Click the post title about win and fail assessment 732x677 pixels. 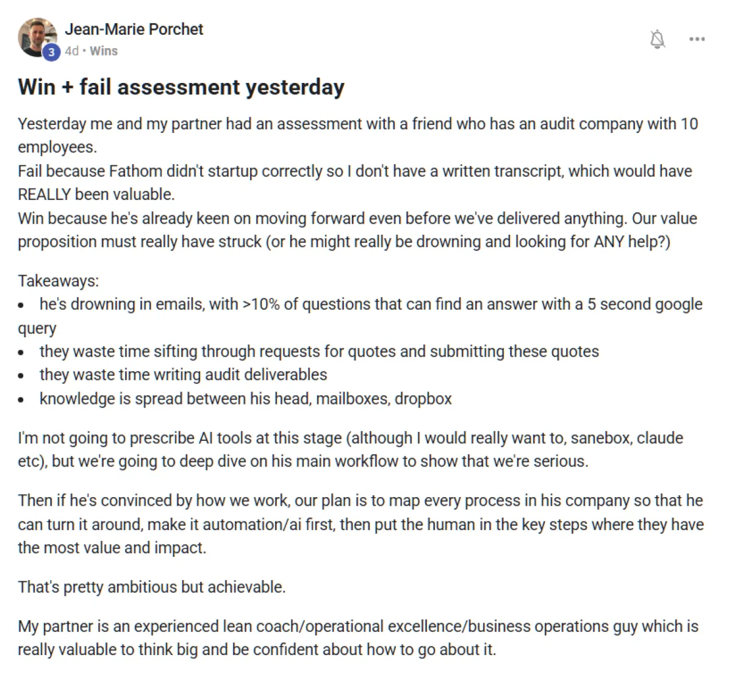coord(181,87)
